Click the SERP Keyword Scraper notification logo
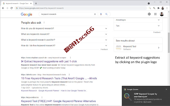This screenshot has height=106, width=170. click(x=128, y=97)
